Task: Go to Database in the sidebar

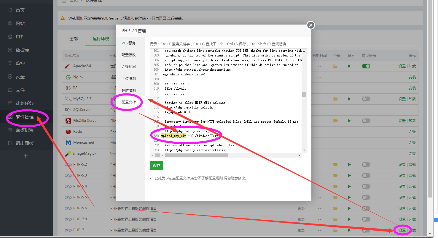Action: (22, 50)
